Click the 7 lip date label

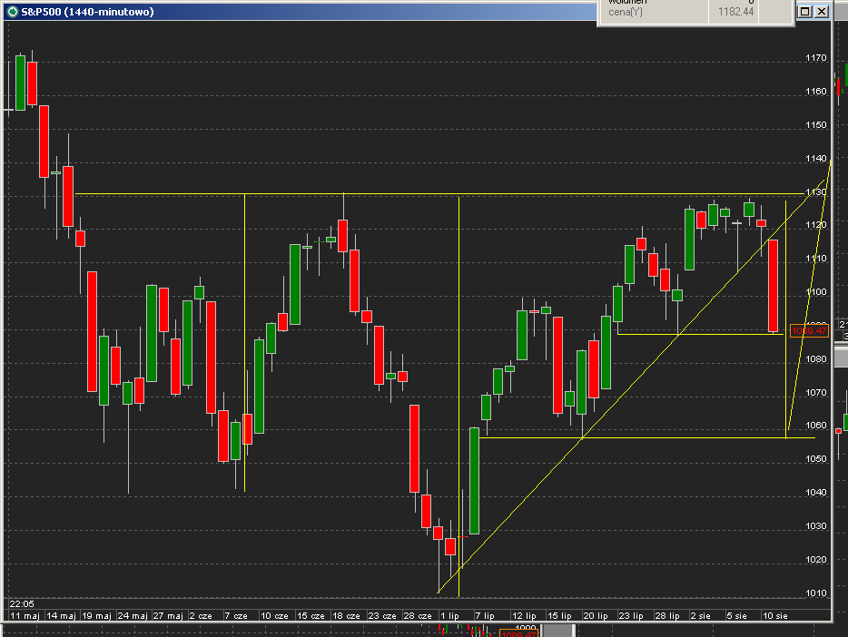click(x=485, y=615)
